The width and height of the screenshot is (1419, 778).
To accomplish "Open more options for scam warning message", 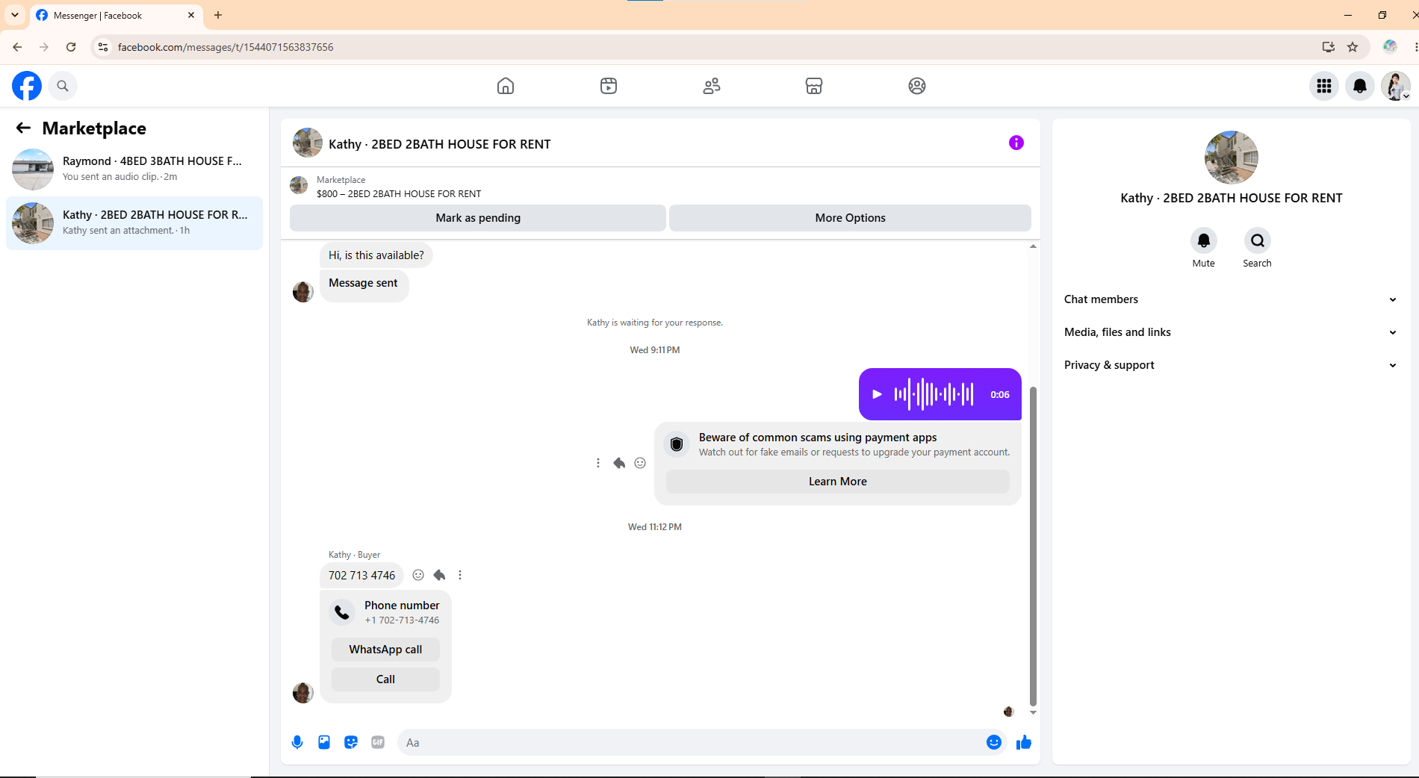I will [598, 463].
